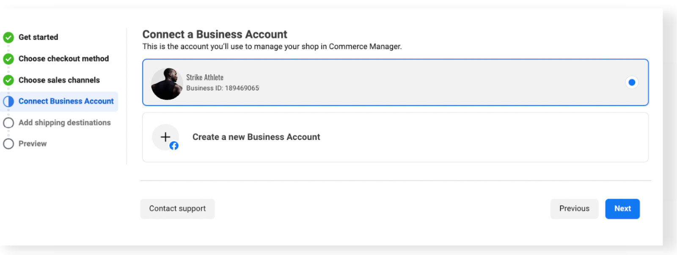Screen dimensions: 677x255
Task: Click the Strike Athlete profile picture
Action: [167, 84]
